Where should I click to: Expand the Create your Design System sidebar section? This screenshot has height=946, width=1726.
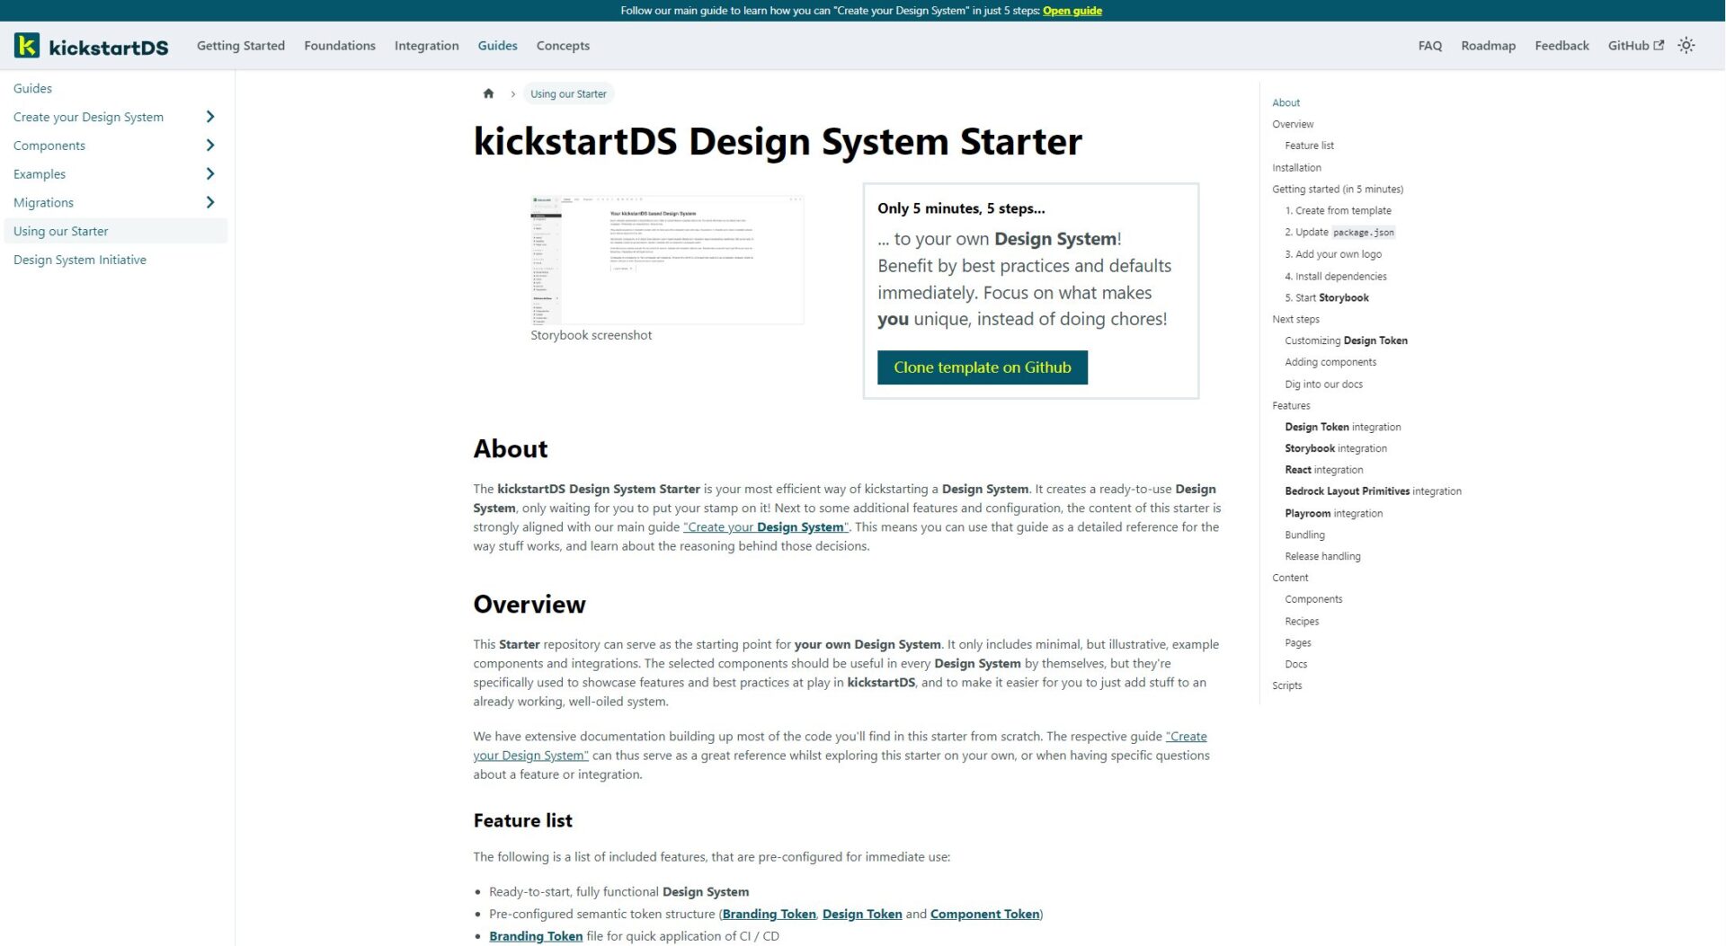tap(210, 117)
